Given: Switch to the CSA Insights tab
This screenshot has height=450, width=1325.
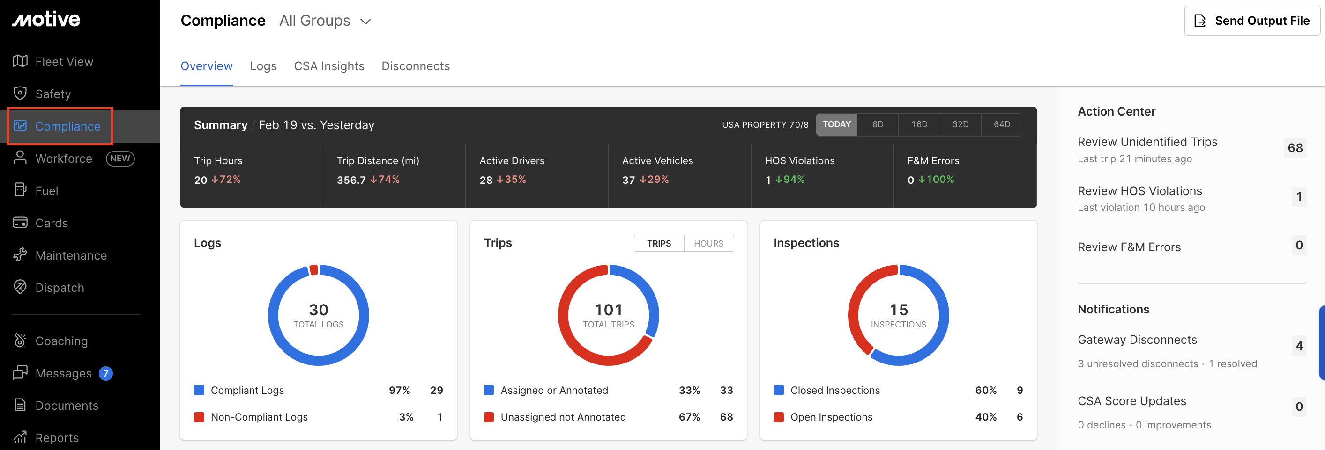Looking at the screenshot, I should 329,66.
